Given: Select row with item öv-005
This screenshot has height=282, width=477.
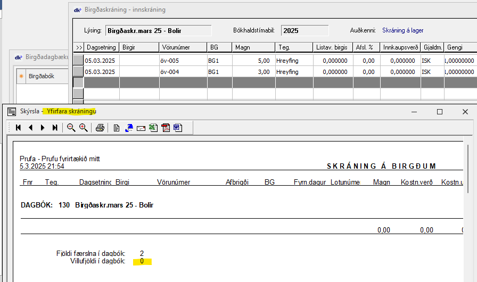Looking at the screenshot, I should click(183, 61).
